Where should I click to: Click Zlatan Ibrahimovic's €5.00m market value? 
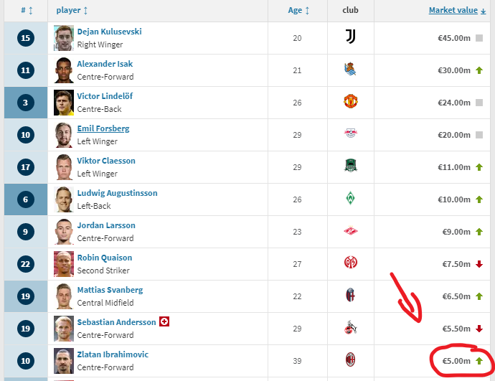[456, 361]
